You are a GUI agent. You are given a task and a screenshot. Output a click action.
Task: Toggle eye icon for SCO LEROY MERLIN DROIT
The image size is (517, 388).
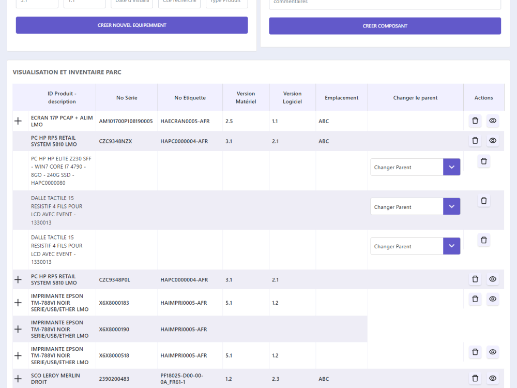click(x=492, y=378)
